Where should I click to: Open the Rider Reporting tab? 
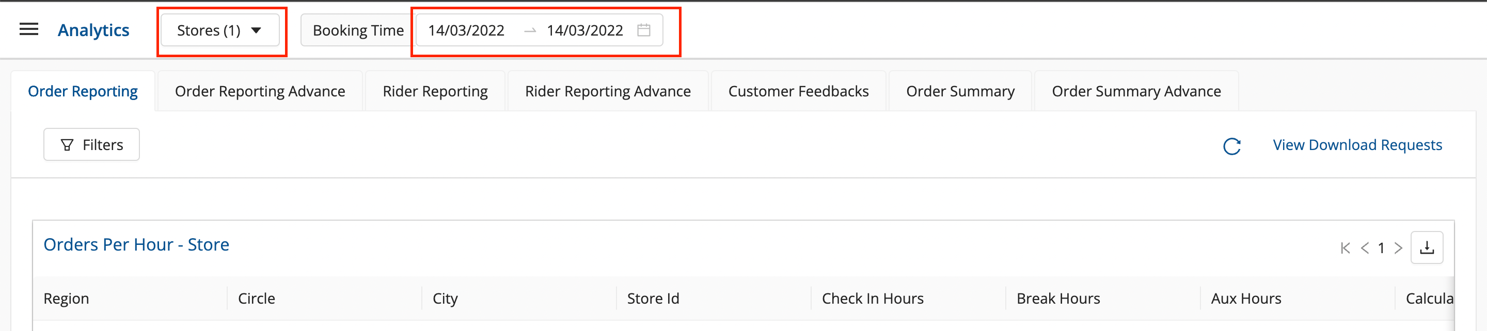click(435, 91)
